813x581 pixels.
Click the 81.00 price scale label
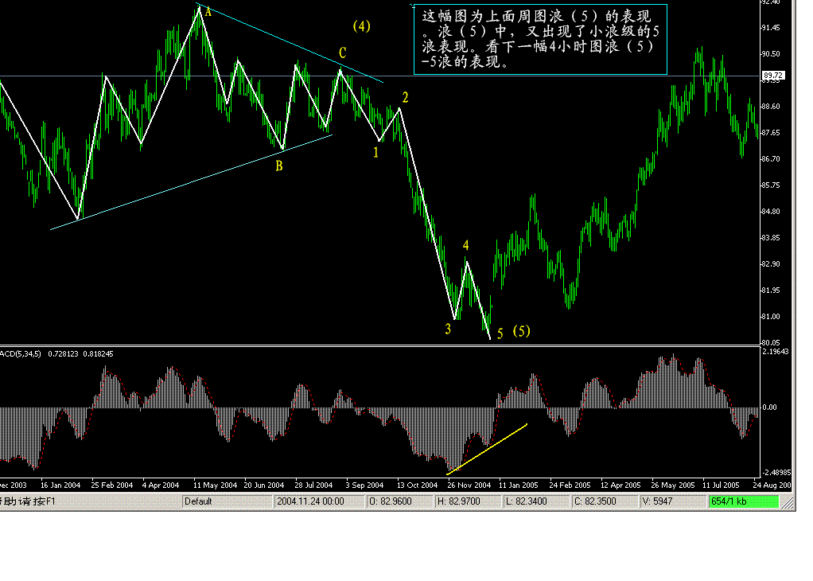(x=771, y=317)
